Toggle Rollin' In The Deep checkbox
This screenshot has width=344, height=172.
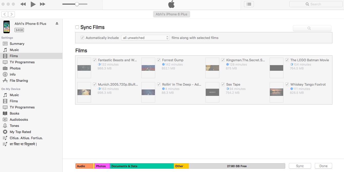(x=159, y=84)
